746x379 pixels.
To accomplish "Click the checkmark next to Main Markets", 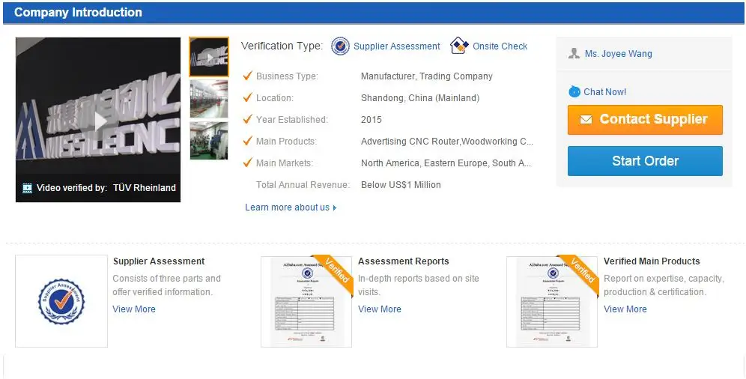I will (247, 162).
